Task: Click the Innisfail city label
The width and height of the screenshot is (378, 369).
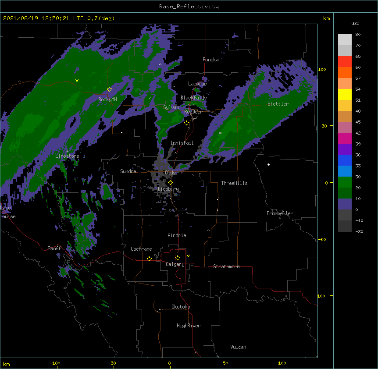Action: pos(182,143)
